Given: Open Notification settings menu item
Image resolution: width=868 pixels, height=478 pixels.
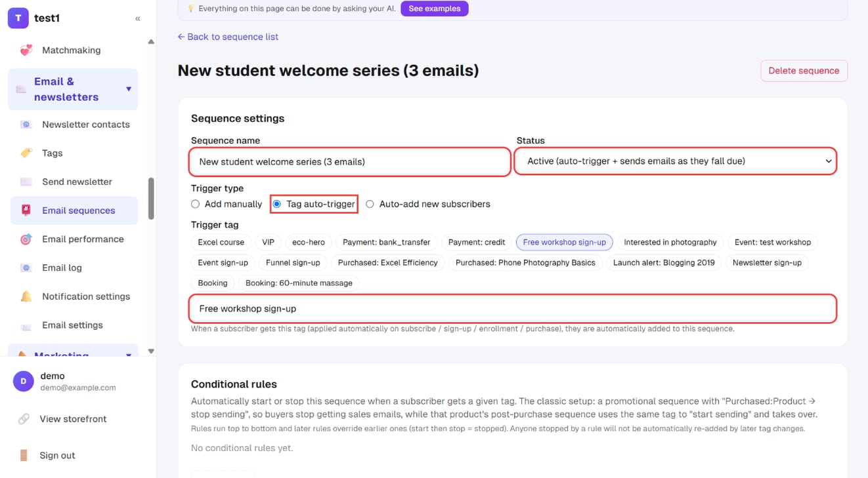Looking at the screenshot, I should [74, 296].
